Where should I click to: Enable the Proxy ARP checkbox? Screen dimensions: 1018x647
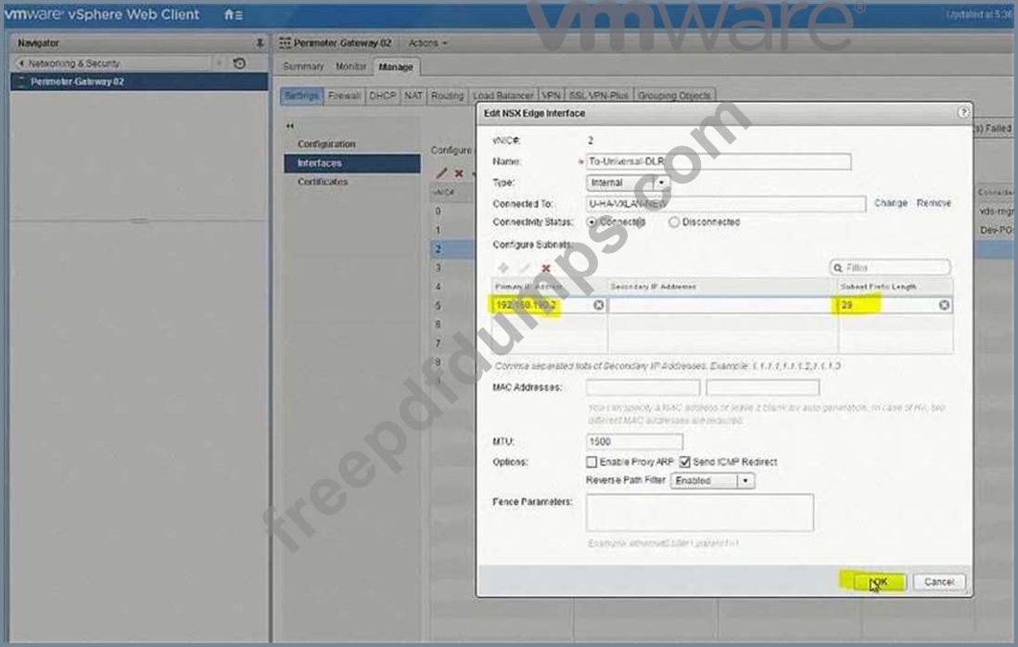click(x=592, y=462)
